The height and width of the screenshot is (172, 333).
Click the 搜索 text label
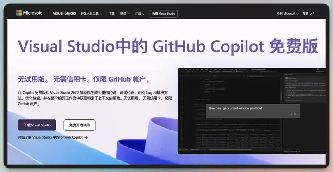coord(306,13)
